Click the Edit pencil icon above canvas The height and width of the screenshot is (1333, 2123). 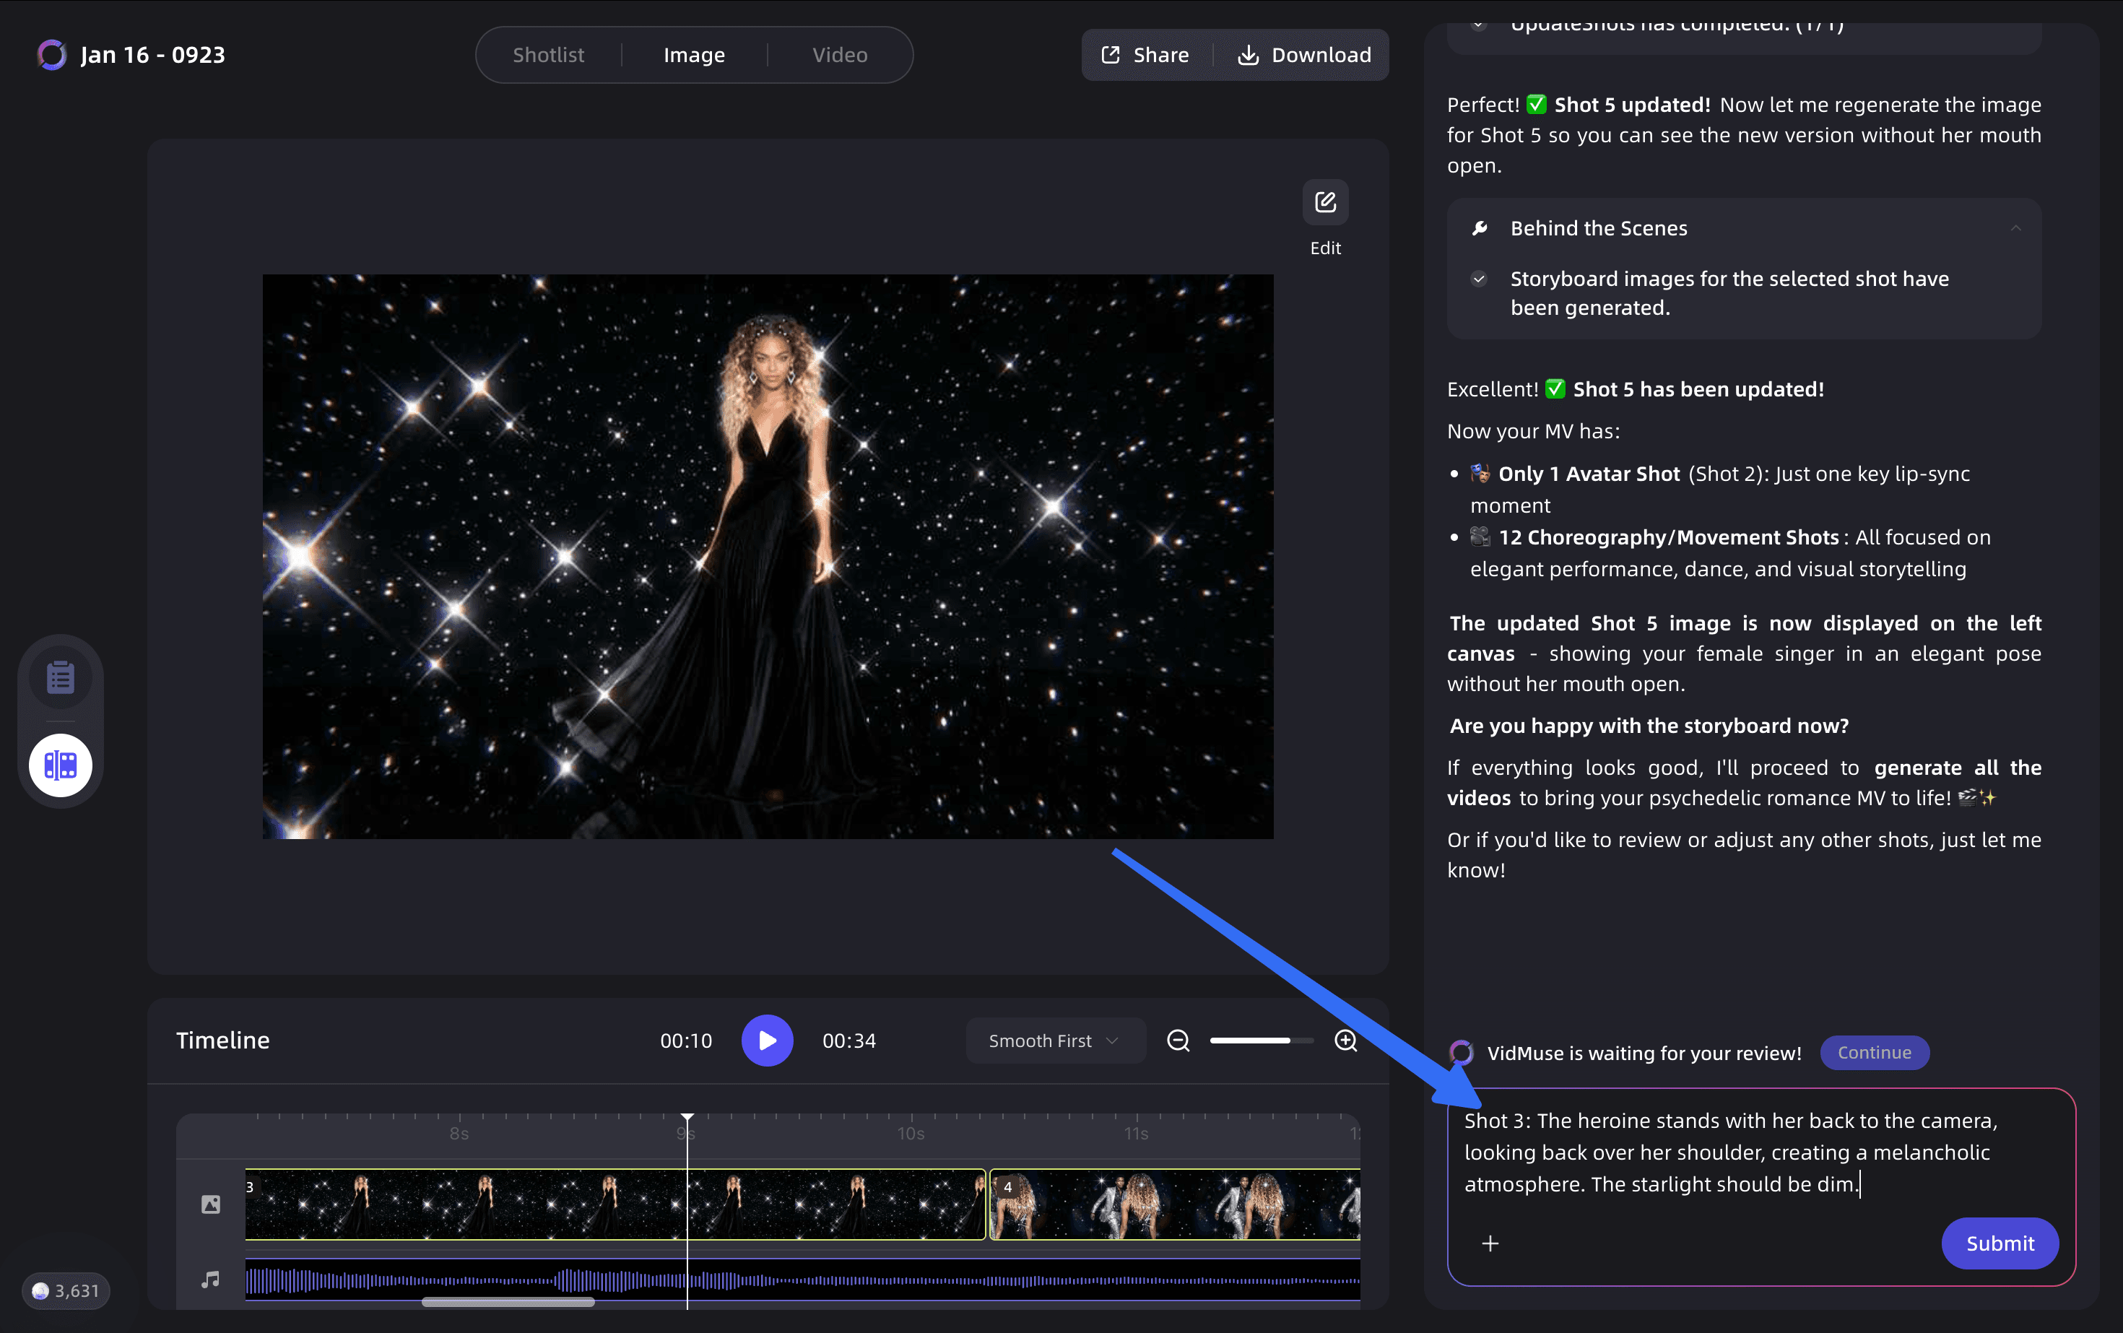(1324, 203)
